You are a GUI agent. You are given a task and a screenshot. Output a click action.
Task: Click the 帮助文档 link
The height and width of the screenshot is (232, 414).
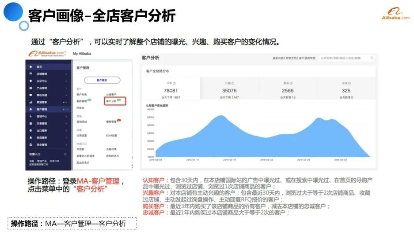(x=291, y=58)
